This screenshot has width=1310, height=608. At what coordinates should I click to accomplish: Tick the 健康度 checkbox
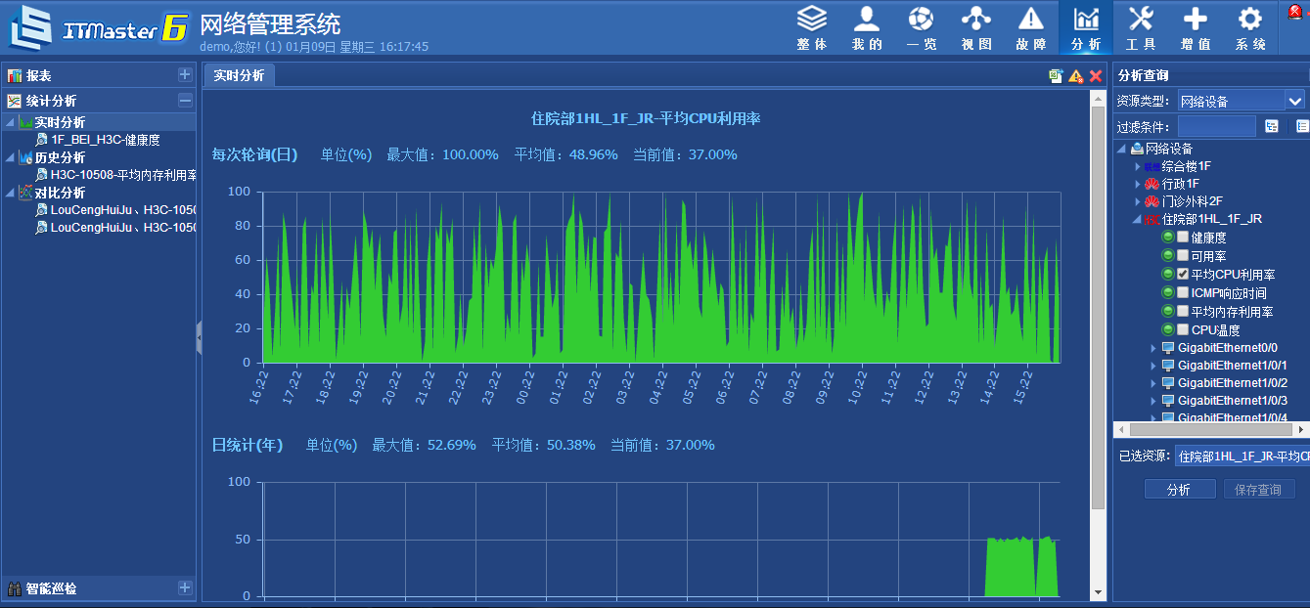(1183, 238)
